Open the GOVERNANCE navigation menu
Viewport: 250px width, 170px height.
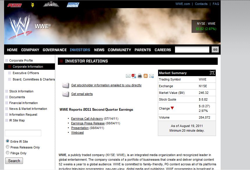[55, 50]
